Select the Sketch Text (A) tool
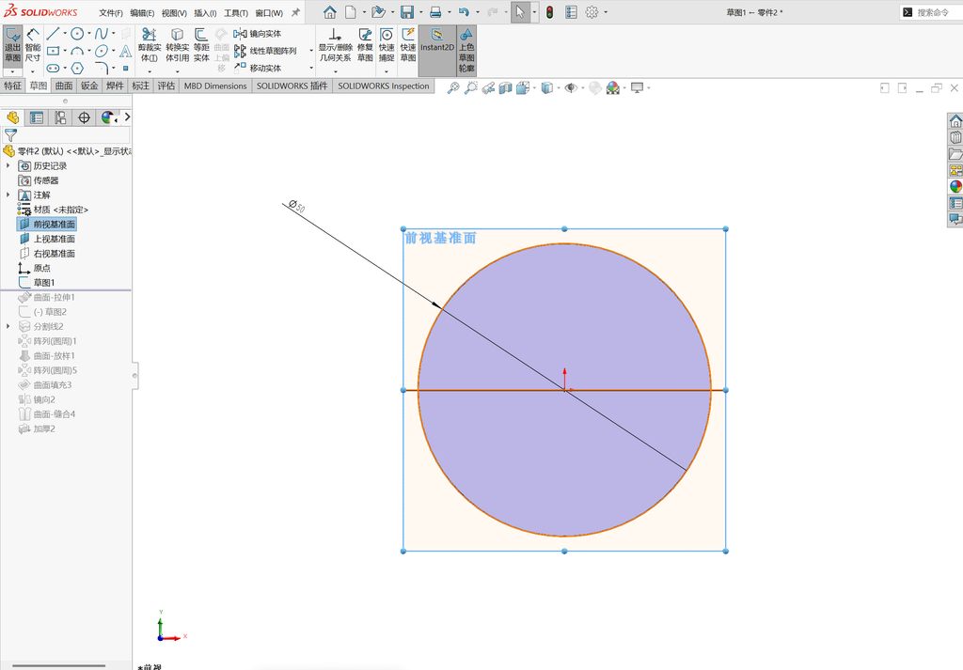This screenshot has height=670, width=963. [x=125, y=51]
